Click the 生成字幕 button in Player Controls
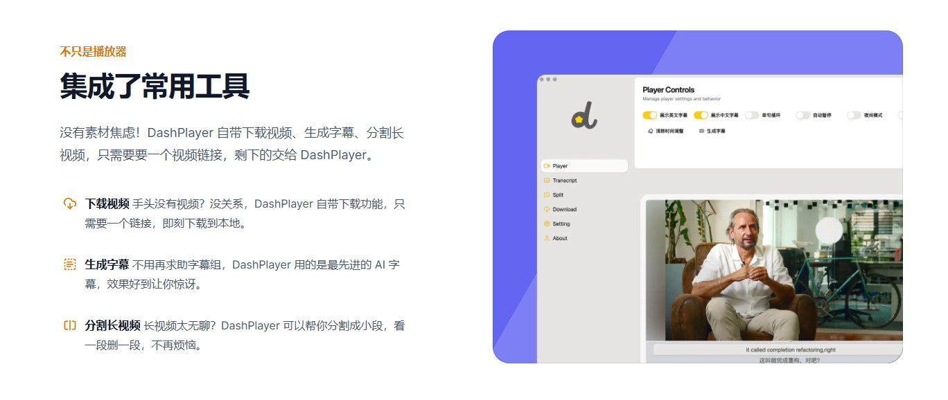This screenshot has height=400, width=948. pos(712,131)
